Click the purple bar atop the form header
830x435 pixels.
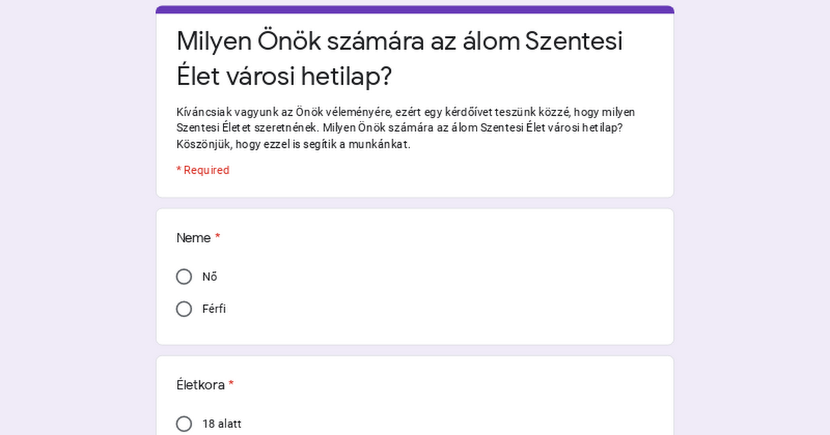point(415,10)
